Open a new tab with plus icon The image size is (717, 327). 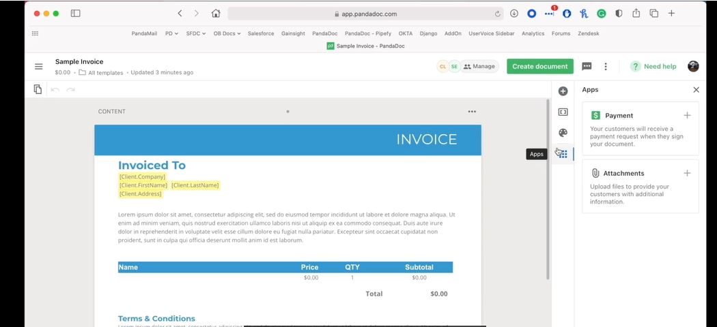[x=671, y=14]
